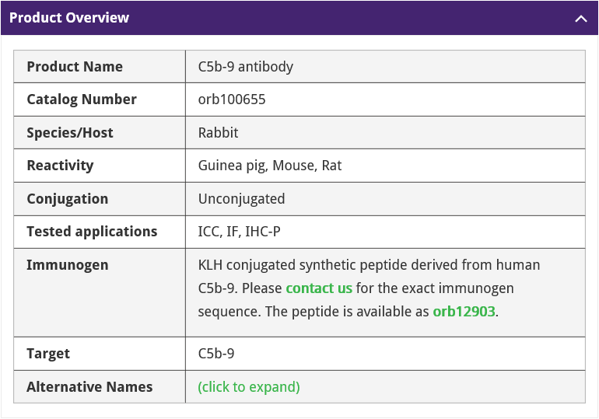Screen dimensions: 599x419
Task: Click the catalog number orb100655
Action: (x=232, y=100)
